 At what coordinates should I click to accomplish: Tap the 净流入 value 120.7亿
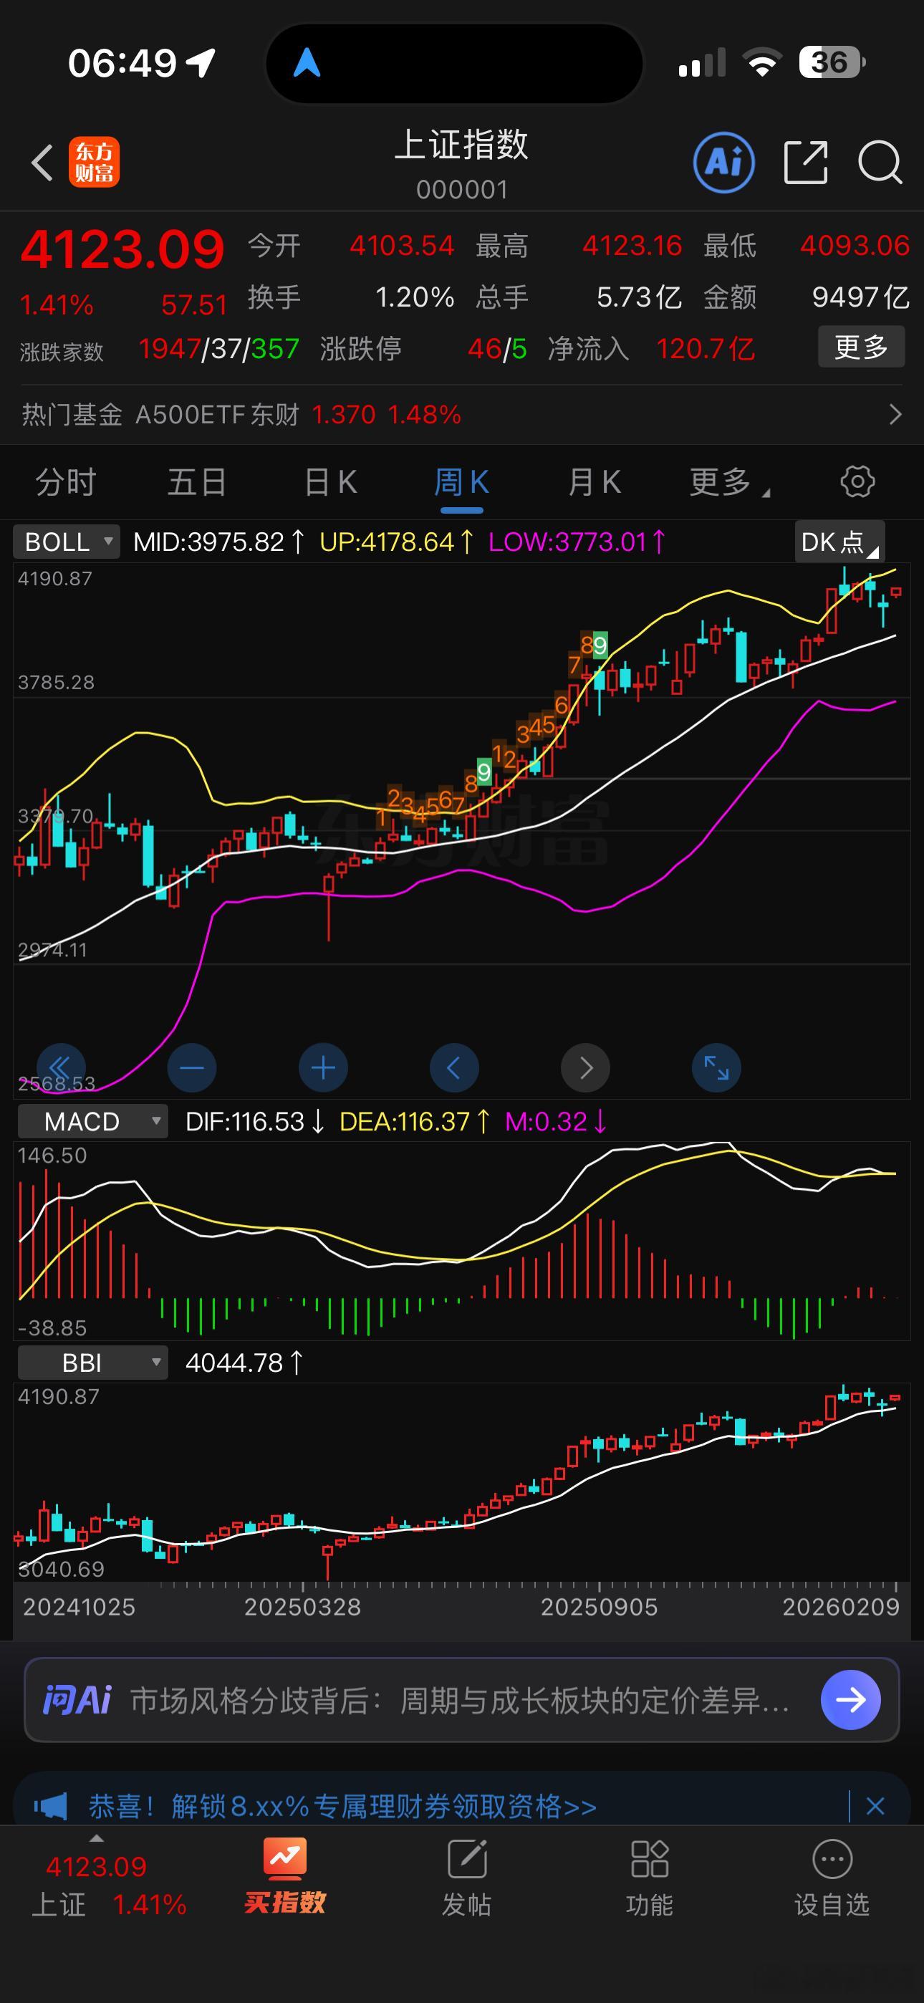pyautogui.click(x=706, y=348)
